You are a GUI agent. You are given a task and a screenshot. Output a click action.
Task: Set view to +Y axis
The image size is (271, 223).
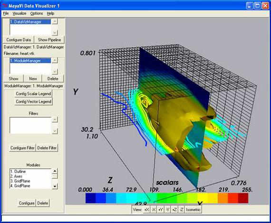pyautogui.click(x=160, y=210)
